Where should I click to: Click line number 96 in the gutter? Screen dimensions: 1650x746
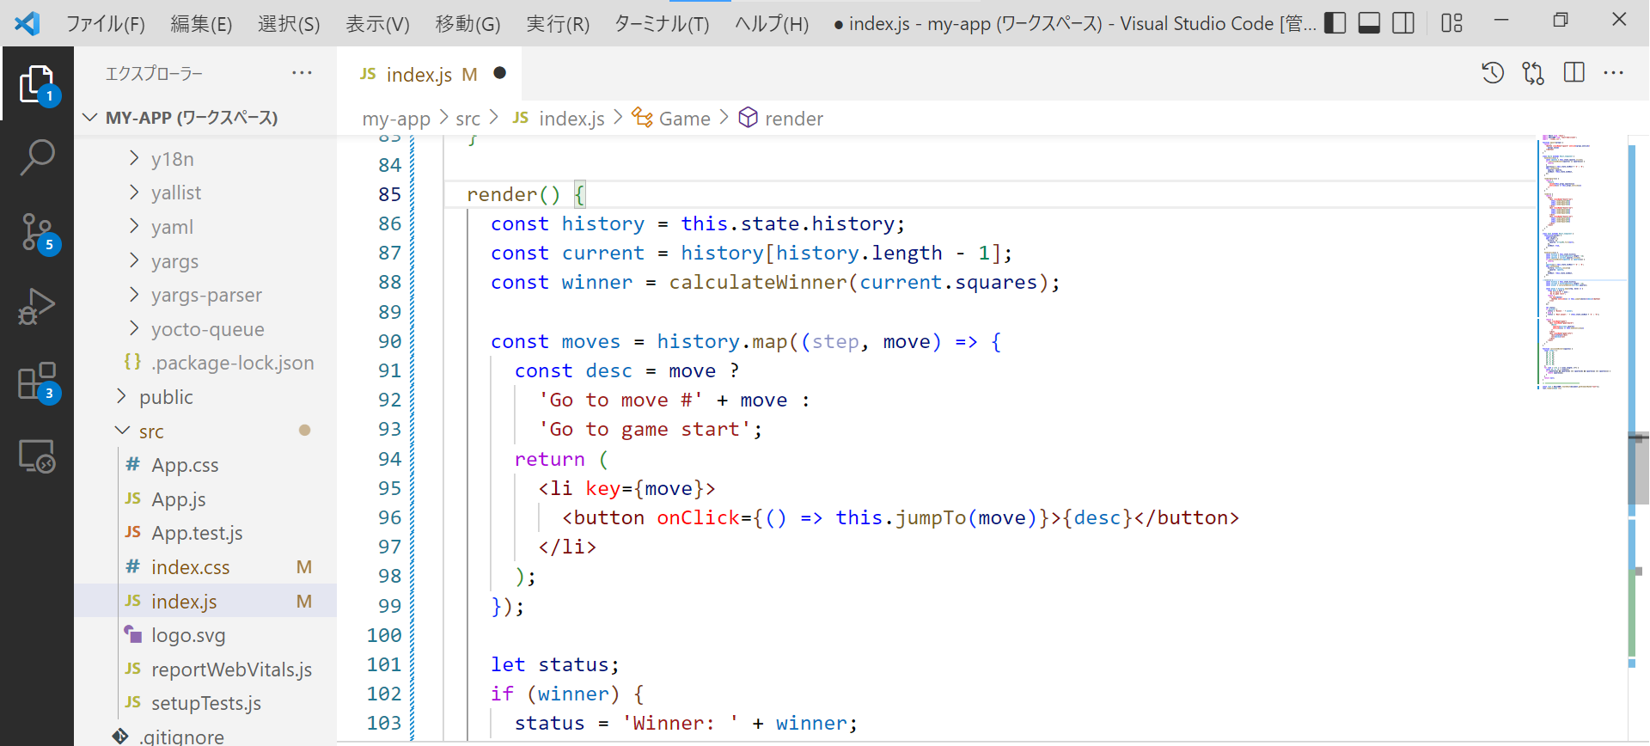389,517
